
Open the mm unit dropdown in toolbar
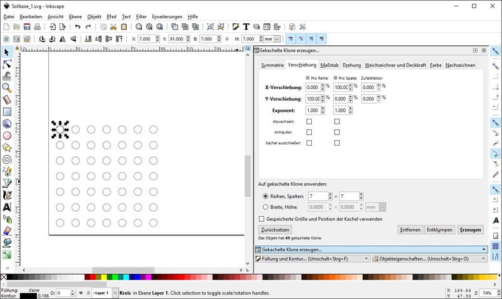[x=277, y=39]
